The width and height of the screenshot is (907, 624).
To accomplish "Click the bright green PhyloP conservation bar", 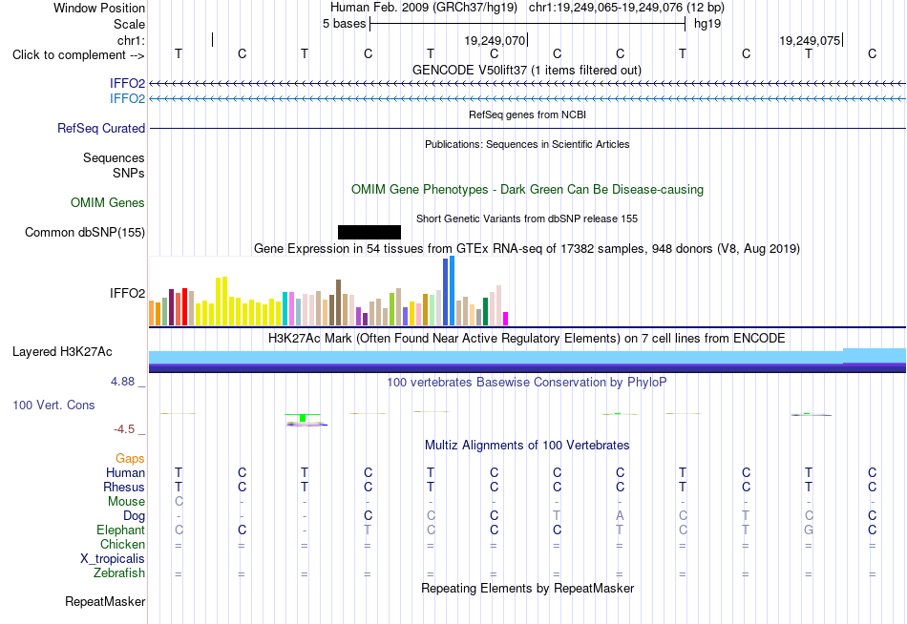I will pyautogui.click(x=303, y=418).
